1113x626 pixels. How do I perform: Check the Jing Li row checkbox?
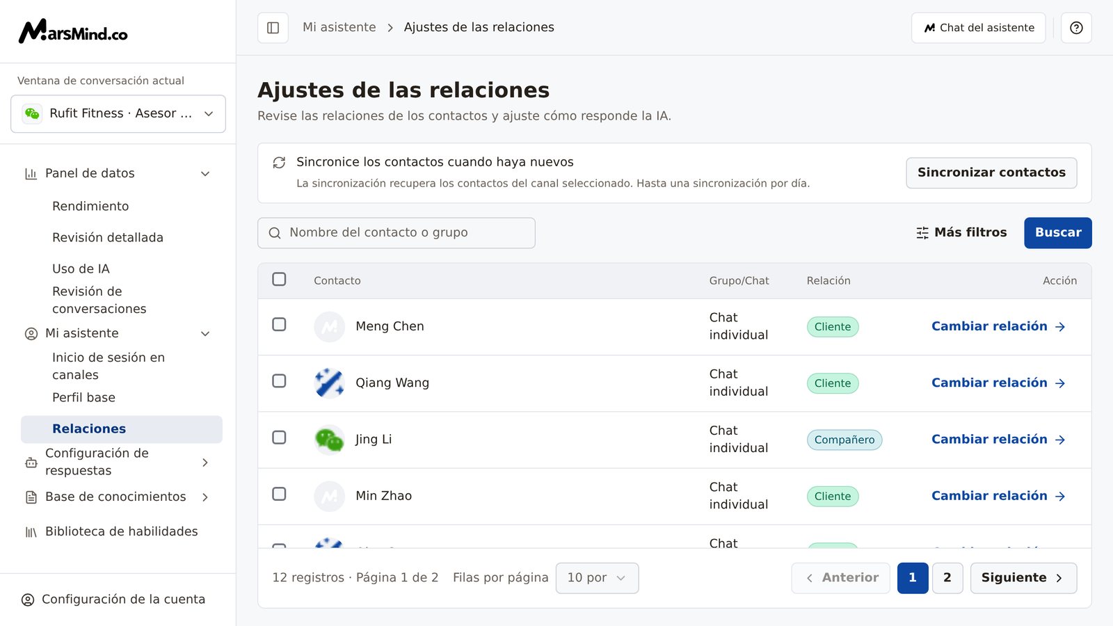coord(279,437)
